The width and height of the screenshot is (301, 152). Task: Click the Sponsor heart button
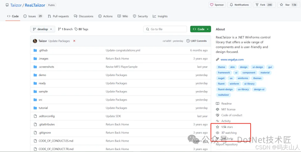tap(217, 5)
